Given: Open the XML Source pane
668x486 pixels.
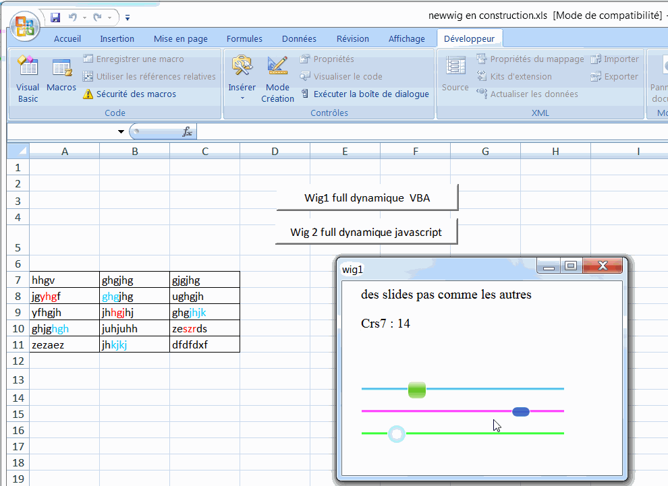Looking at the screenshot, I should tap(455, 74).
